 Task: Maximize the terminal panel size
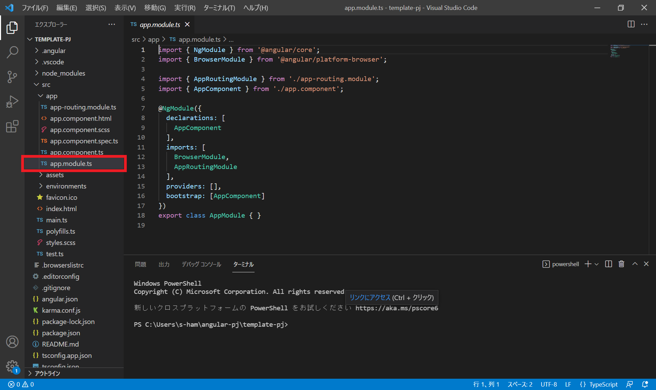point(634,264)
